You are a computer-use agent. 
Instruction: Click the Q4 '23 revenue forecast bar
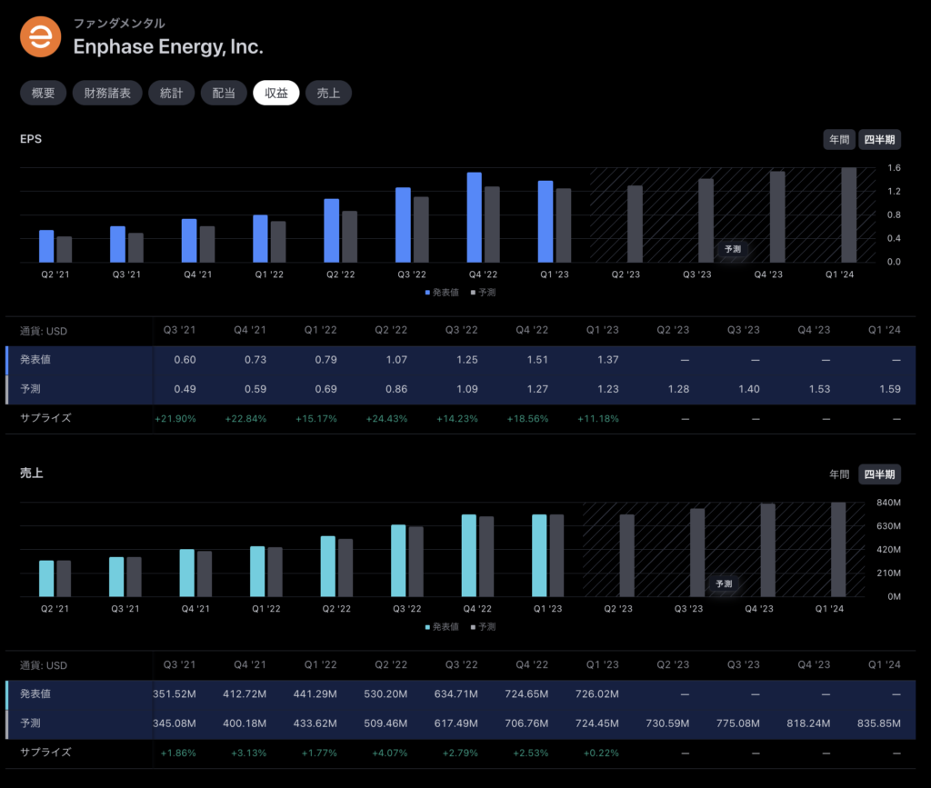[767, 550]
